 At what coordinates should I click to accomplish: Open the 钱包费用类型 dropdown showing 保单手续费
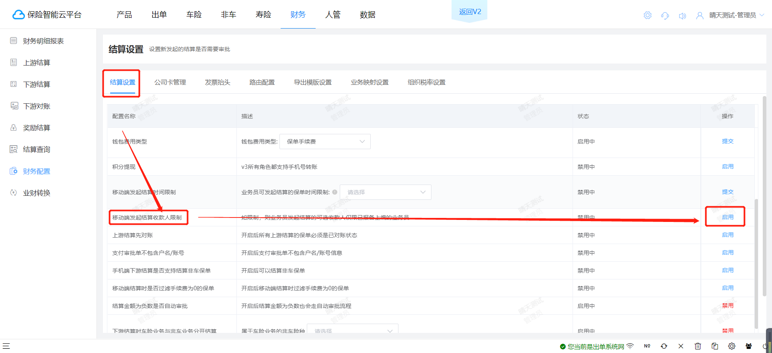pos(325,142)
